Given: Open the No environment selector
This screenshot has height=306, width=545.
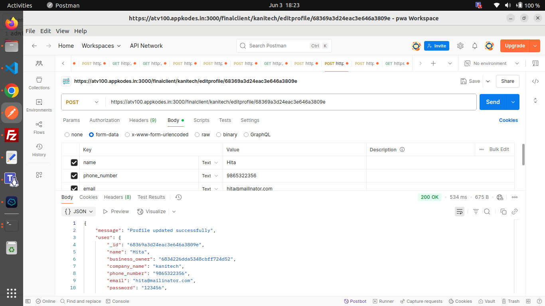Looking at the screenshot, I should coord(492,63).
